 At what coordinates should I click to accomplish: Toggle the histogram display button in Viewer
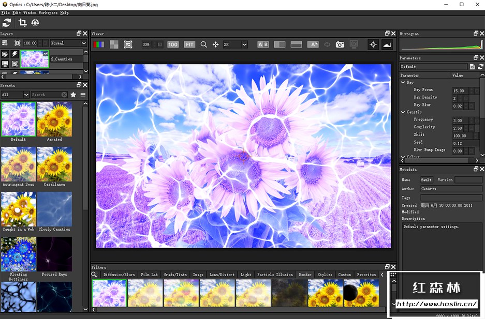(x=387, y=44)
